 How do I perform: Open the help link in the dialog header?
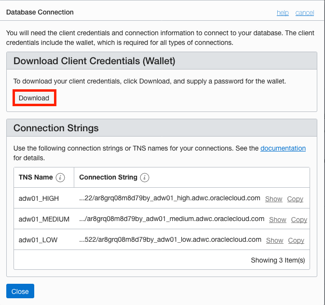(x=283, y=13)
